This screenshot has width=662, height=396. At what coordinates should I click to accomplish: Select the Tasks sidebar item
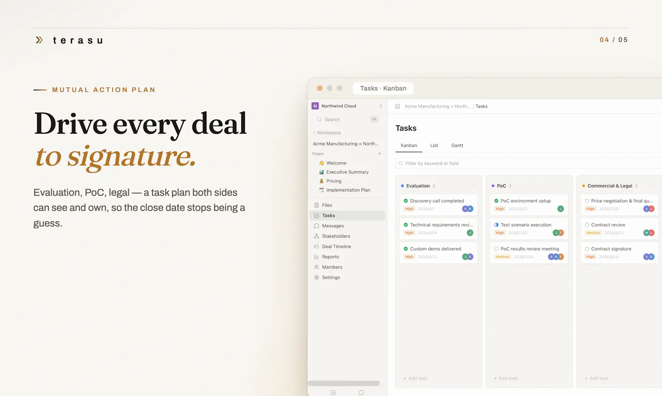pos(347,216)
